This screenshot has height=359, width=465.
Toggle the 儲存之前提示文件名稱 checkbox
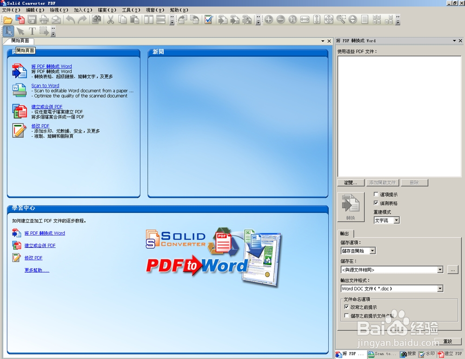[346, 315]
